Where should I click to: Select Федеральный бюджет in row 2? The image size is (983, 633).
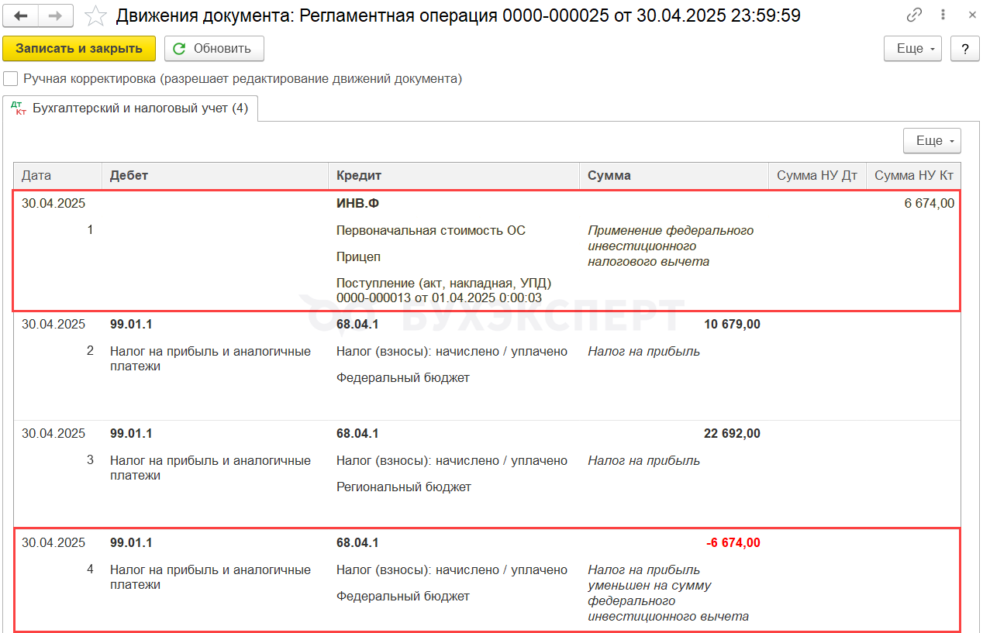tap(403, 377)
